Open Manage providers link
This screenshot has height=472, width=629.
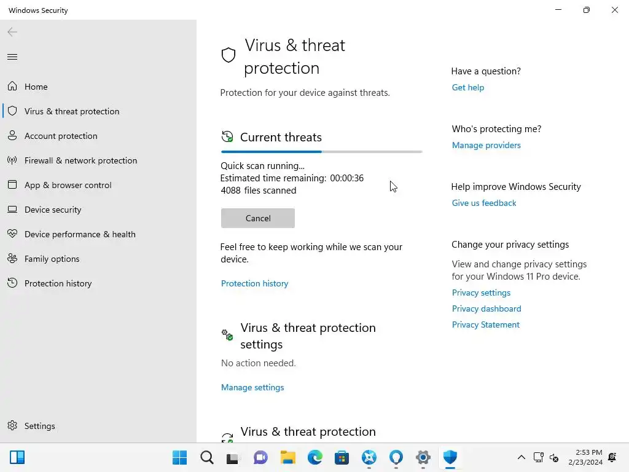point(486,145)
